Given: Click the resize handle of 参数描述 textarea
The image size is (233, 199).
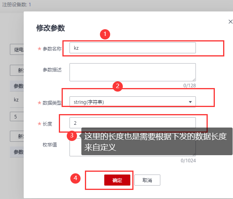Looking at the screenshot, I should pos(194,80).
